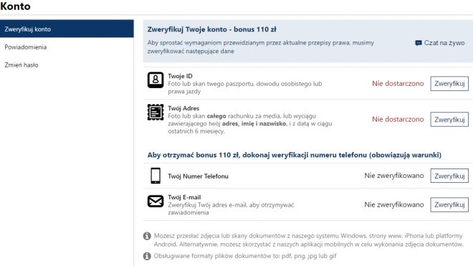Click the 'Nie dostarczono' status for Twój Adres
Viewport: 473px width, 266px height.
[x=398, y=119]
